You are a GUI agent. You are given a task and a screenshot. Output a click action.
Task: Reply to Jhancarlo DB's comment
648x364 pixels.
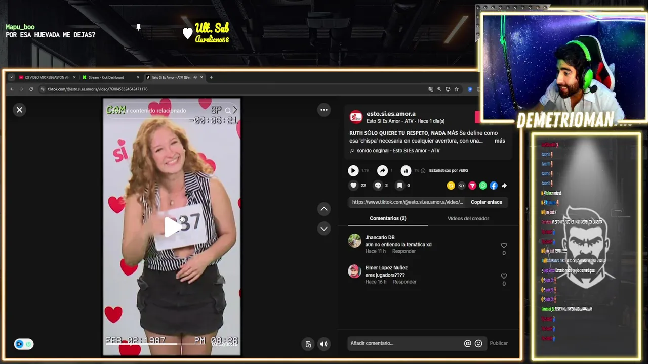[404, 251]
